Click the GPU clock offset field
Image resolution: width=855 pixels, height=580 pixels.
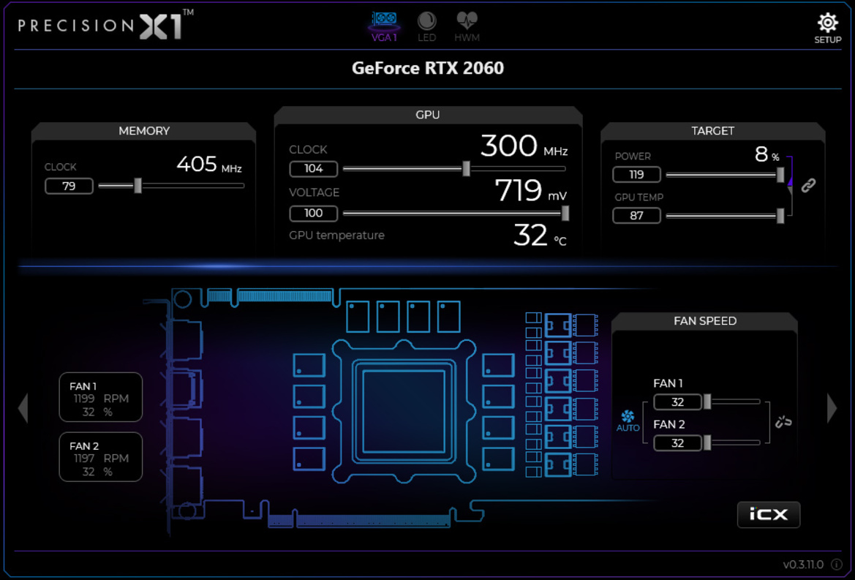coord(314,168)
